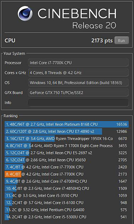This screenshot has width=134, height=224.
Task: Select the Xeon E5-2697 v2 ranking row
Action: 66,153
